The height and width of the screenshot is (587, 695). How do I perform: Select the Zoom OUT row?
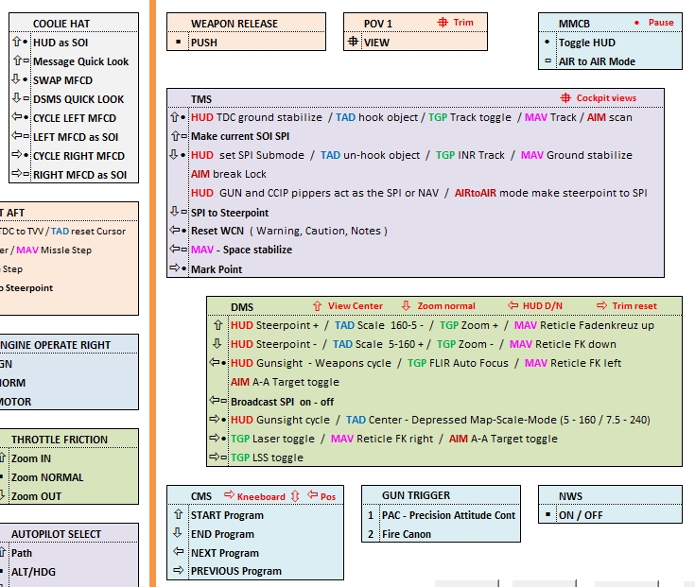69,495
